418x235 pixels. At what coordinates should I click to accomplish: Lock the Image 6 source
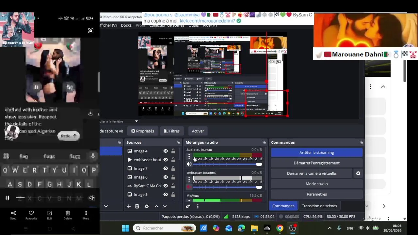click(x=173, y=177)
